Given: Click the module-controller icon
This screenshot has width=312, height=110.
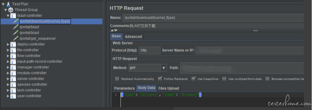Looking at the screenshot, I should coord(13,73).
